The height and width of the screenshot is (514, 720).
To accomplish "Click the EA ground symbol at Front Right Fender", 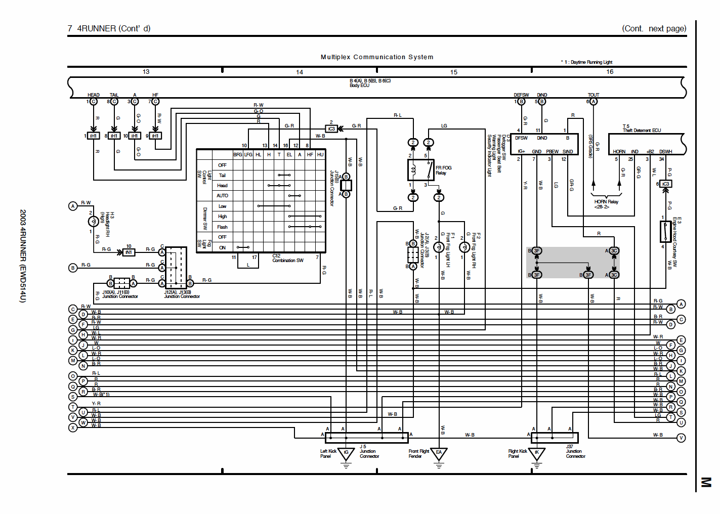I will 439,454.
